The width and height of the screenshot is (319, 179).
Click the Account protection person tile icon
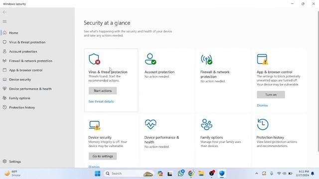coord(151,59)
